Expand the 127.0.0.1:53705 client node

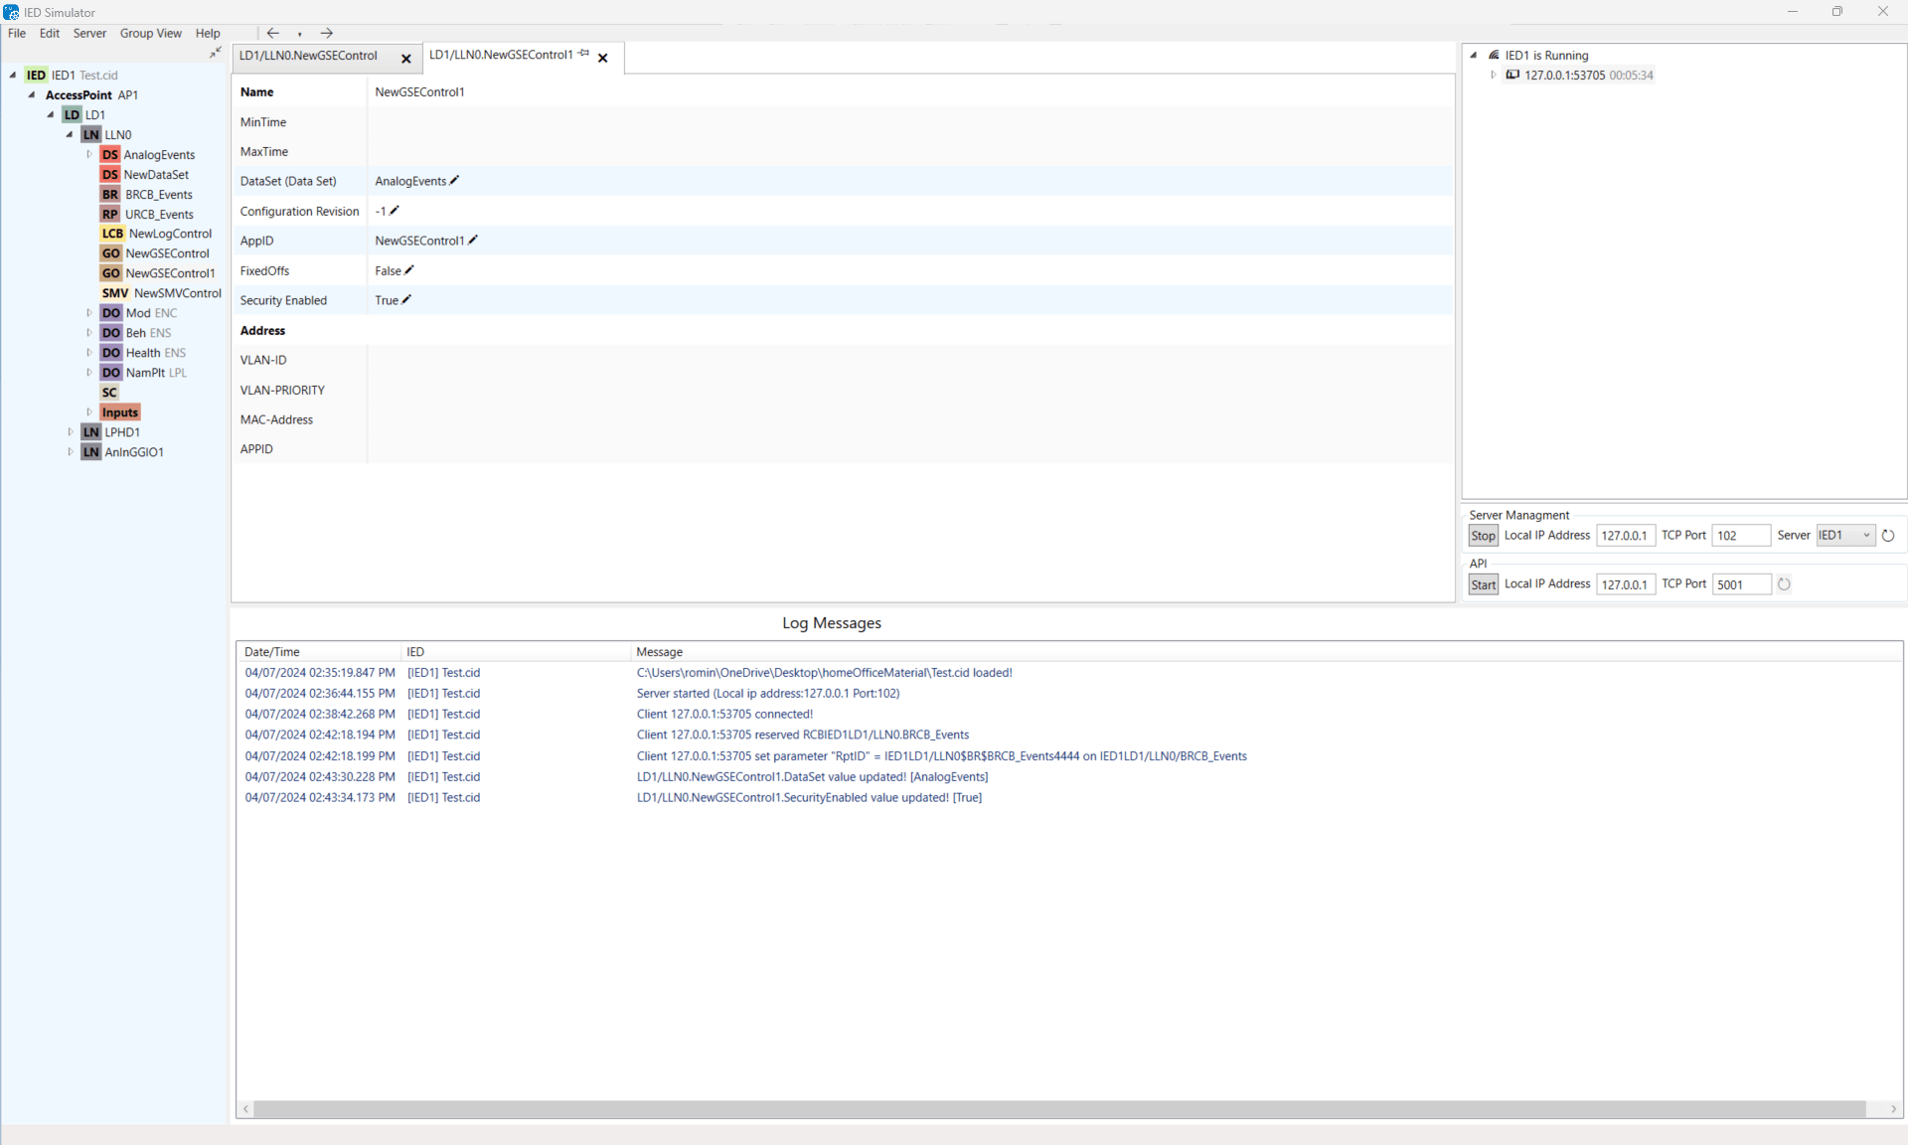(1493, 76)
